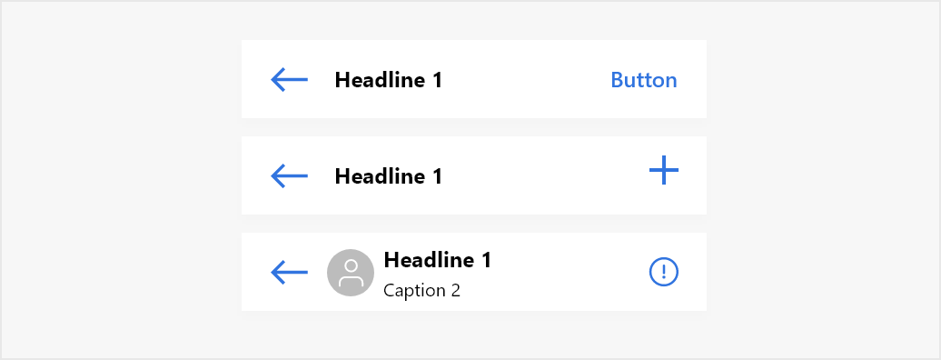
Task: Select the Headline 1 title in the plus bar
Action: tap(388, 176)
